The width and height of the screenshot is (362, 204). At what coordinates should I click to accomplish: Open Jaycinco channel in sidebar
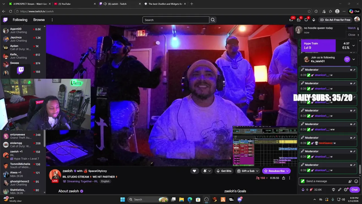[23, 39]
